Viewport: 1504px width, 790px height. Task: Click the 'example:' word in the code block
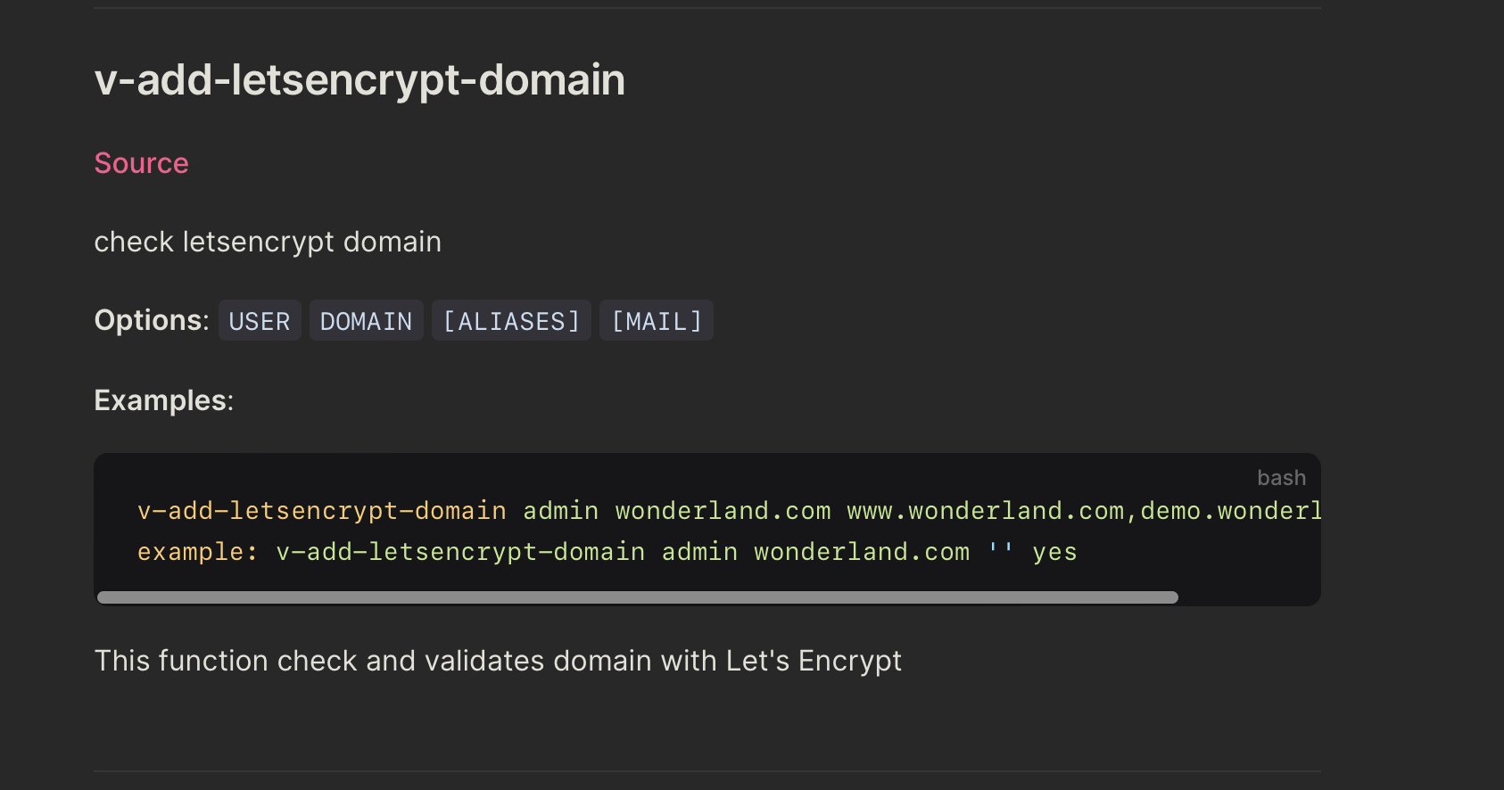(197, 552)
